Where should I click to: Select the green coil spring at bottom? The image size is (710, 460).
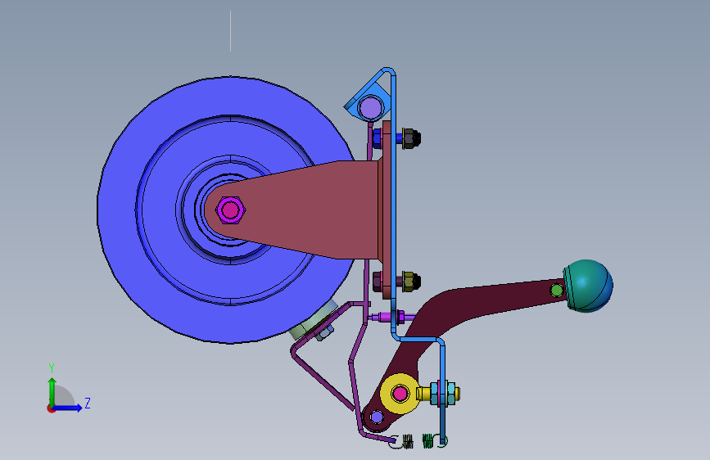(x=427, y=441)
